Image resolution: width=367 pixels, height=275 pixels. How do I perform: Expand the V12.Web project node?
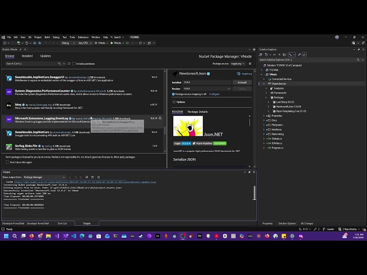[x=261, y=70]
